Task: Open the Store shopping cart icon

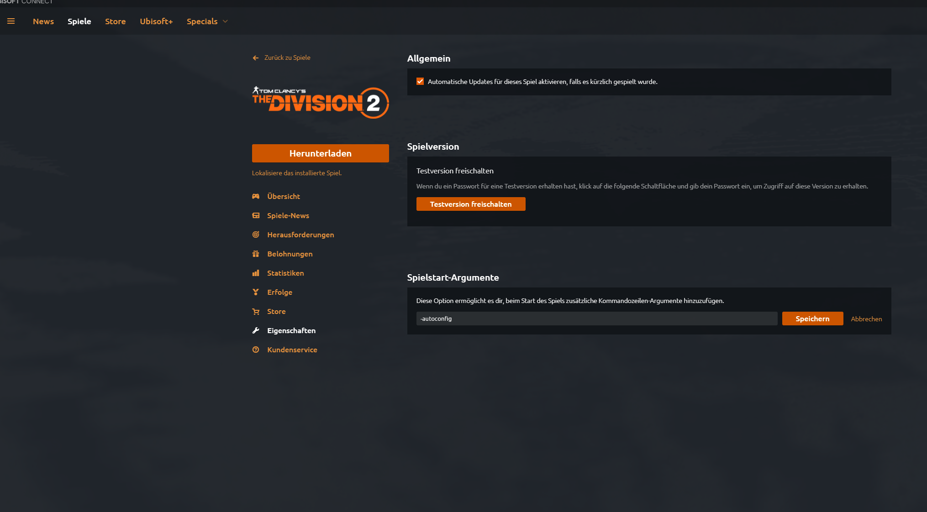Action: pyautogui.click(x=256, y=311)
